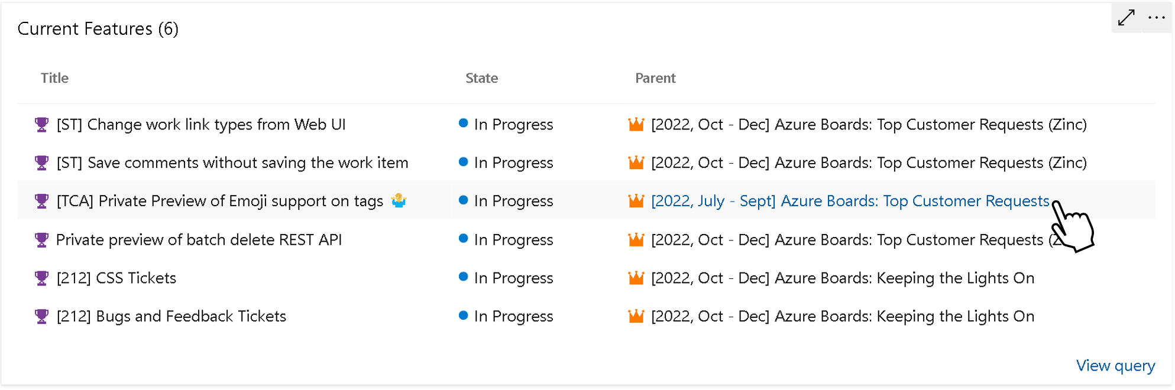Open the Emoji support on tags feature row
This screenshot has height=390, width=1175.
[219, 201]
